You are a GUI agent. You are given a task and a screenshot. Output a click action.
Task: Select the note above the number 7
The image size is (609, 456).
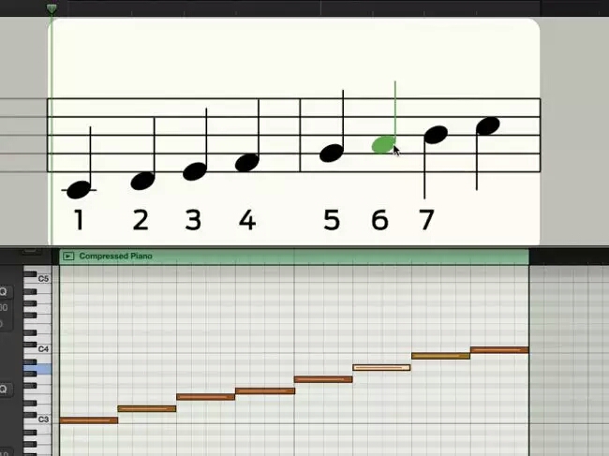click(436, 135)
